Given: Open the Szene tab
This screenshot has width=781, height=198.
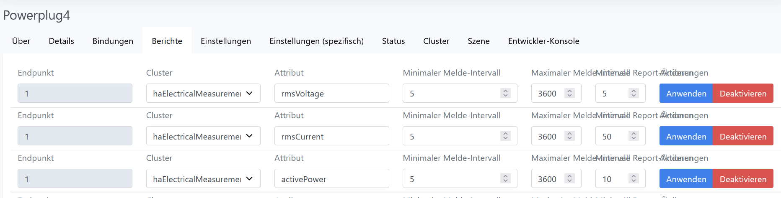Looking at the screenshot, I should 478,41.
